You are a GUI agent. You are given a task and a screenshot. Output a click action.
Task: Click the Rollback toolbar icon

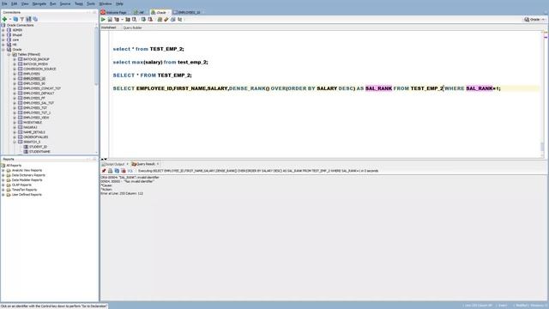(150, 20)
